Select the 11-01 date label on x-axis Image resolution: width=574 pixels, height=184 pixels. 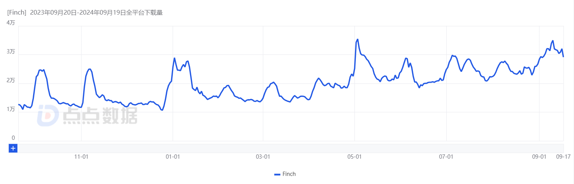tap(81, 157)
